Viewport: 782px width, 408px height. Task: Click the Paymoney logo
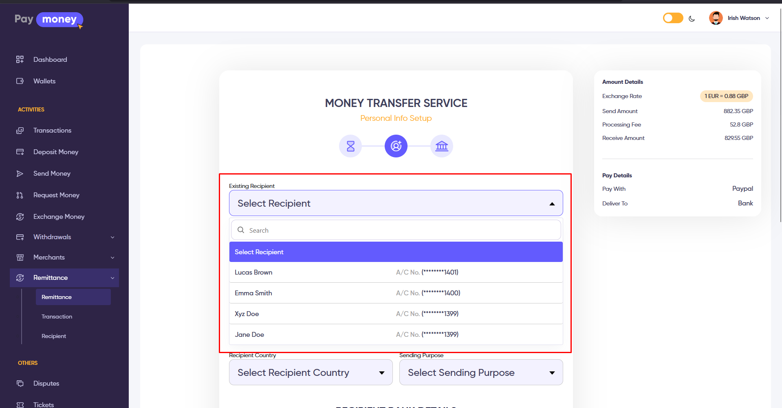[49, 20]
